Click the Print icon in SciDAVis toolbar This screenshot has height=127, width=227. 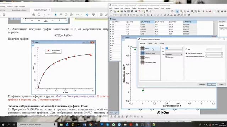click(136, 11)
